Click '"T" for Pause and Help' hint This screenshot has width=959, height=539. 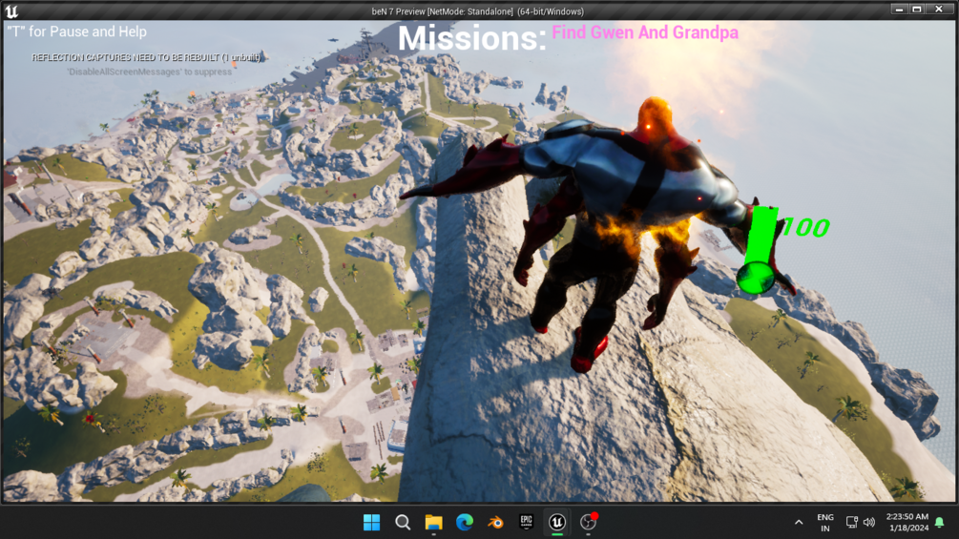[x=77, y=31]
